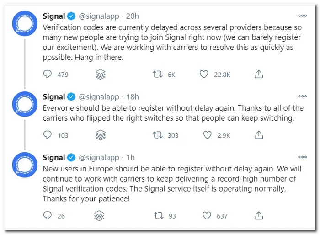Image resolution: width=320 pixels, height=235 pixels.
Task: Expand three-dot menu on the 1h tweet
Action: point(302,157)
